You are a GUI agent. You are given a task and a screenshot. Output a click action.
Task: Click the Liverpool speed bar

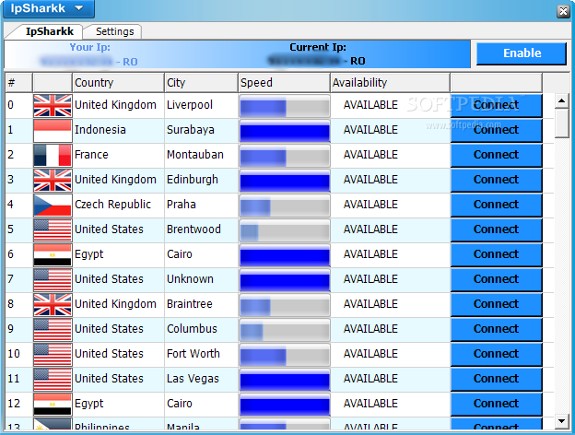pos(285,106)
